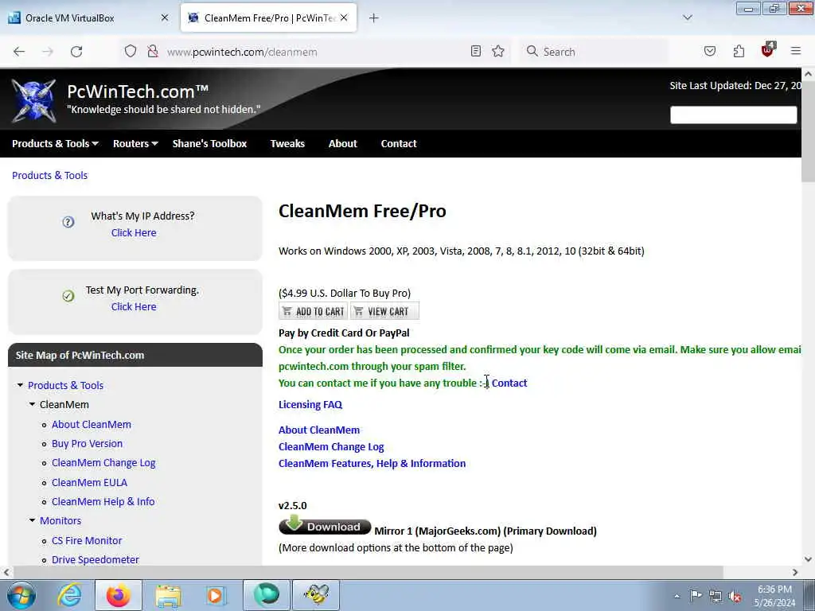Open a new browser tab
Viewport: 815px width, 611px height.
click(374, 18)
